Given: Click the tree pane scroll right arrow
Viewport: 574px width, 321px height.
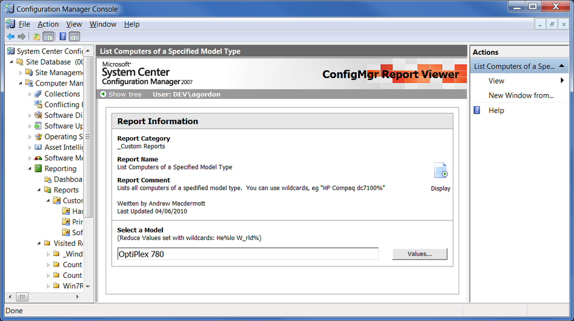Looking at the screenshot, I should pos(77,297).
